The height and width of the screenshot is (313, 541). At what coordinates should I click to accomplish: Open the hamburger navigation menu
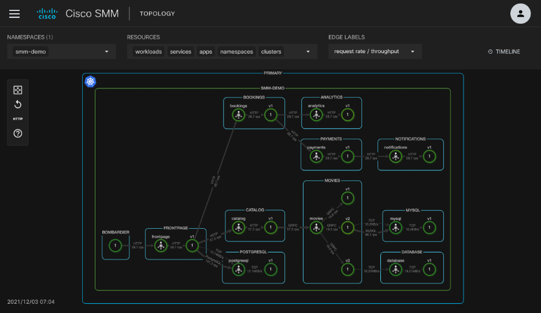point(14,14)
